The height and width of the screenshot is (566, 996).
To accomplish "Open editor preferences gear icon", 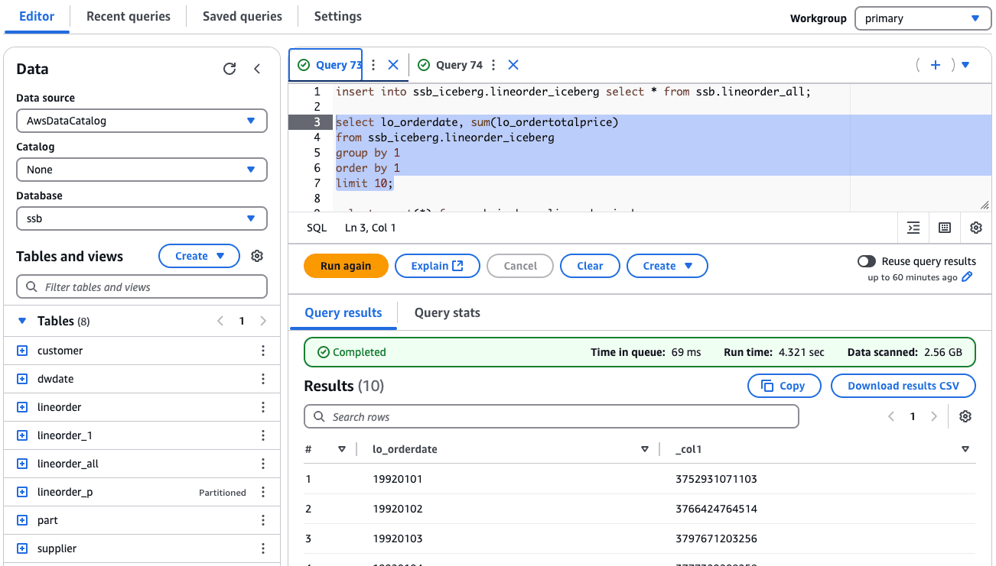I will 976,228.
